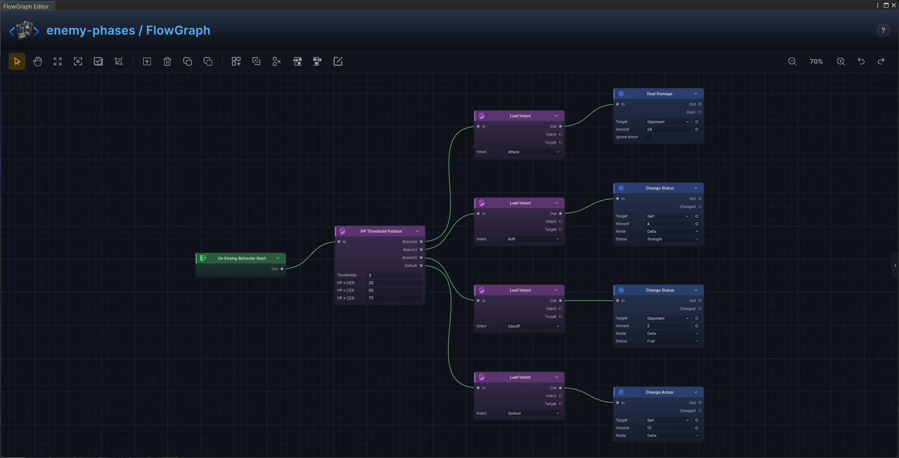
Task: Click the redo arrow
Action: pyautogui.click(x=881, y=61)
